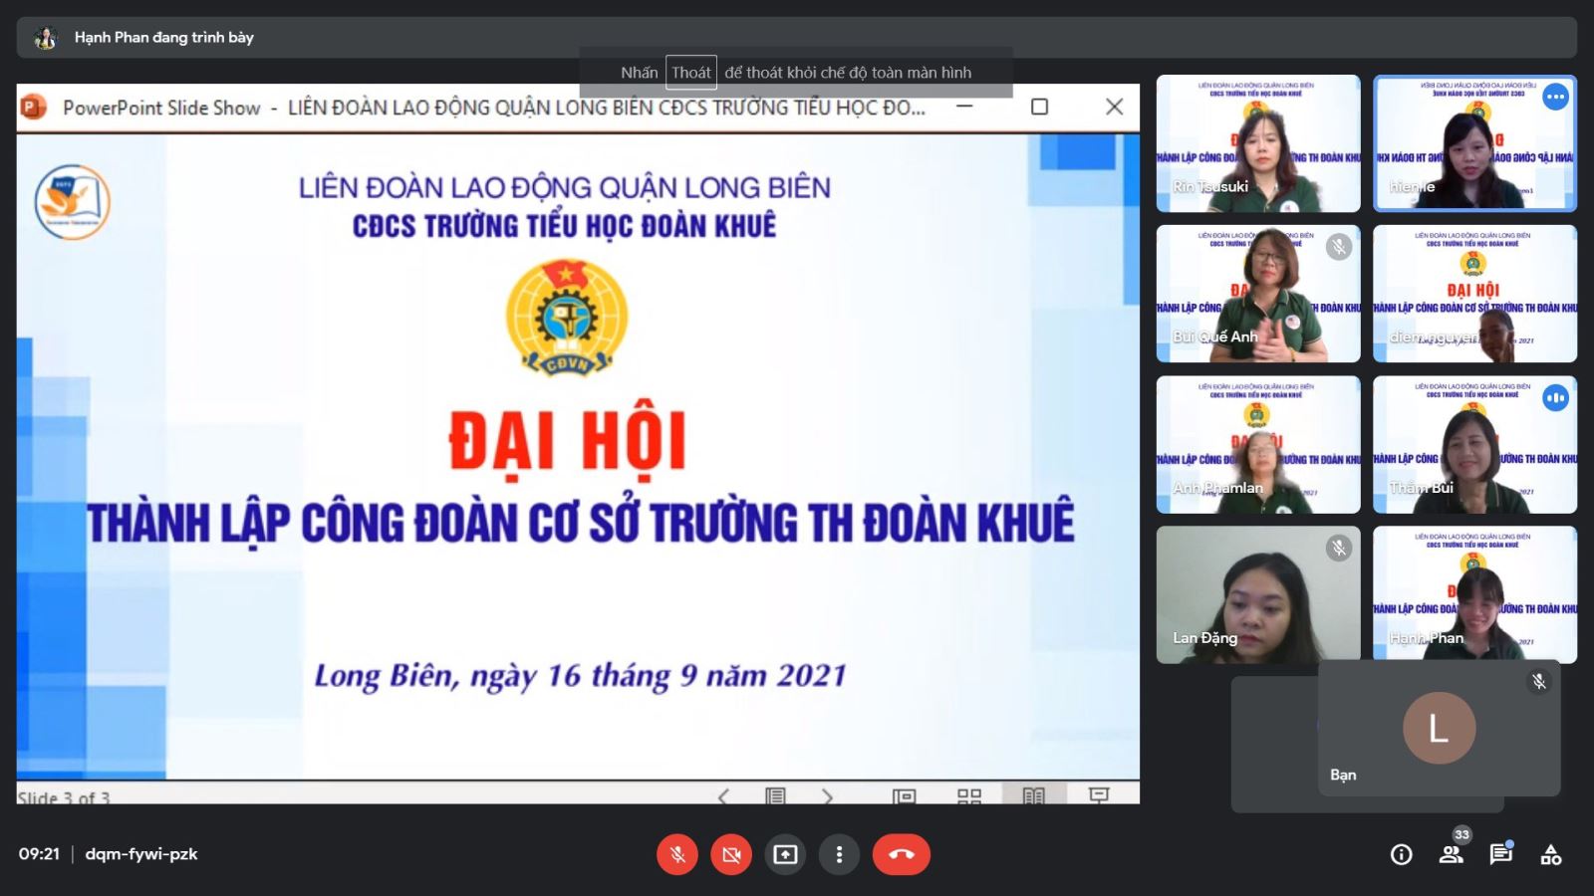The height and width of the screenshot is (896, 1594).
Task: Click Rin Tsusuki's video tile
Action: coord(1257,143)
